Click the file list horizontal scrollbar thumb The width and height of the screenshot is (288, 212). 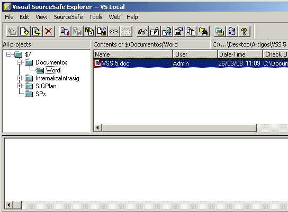tap(179, 127)
